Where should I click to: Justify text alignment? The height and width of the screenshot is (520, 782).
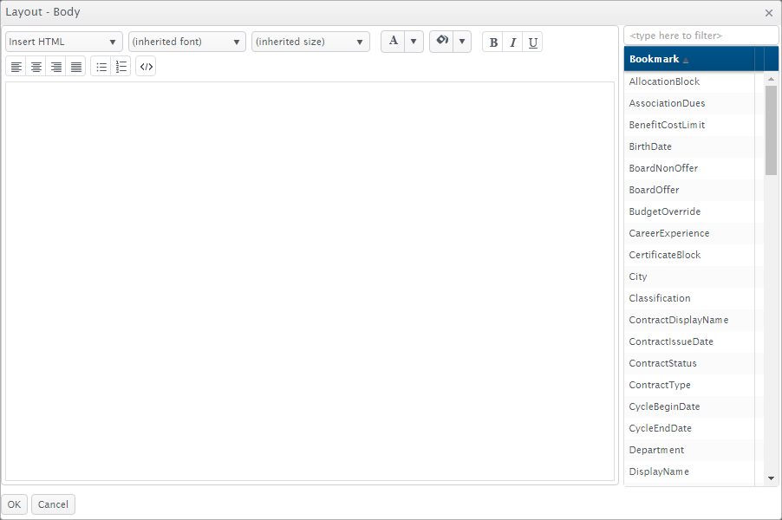(x=75, y=67)
